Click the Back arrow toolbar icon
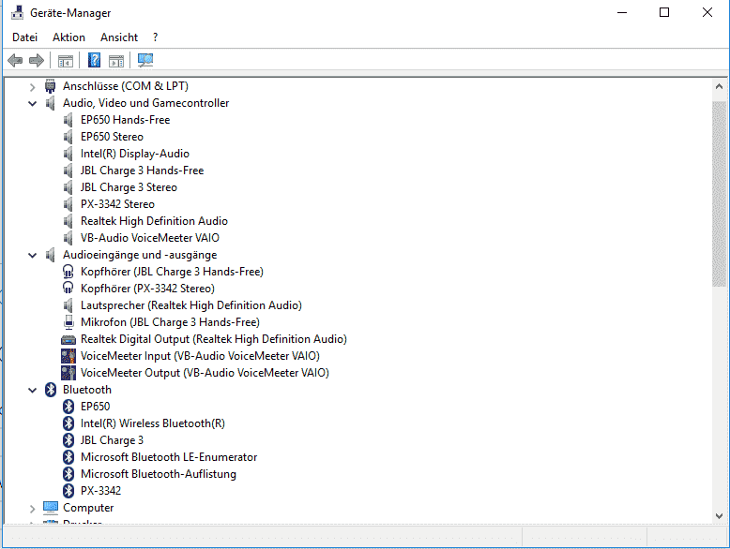The width and height of the screenshot is (730, 549). tap(15, 60)
